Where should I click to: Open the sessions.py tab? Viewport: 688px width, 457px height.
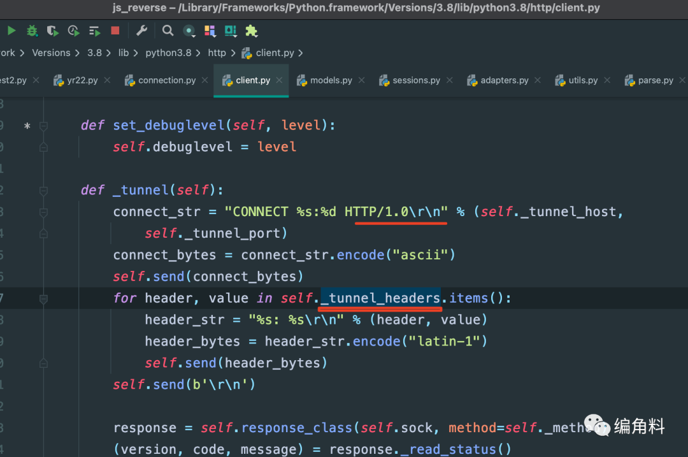(x=416, y=80)
